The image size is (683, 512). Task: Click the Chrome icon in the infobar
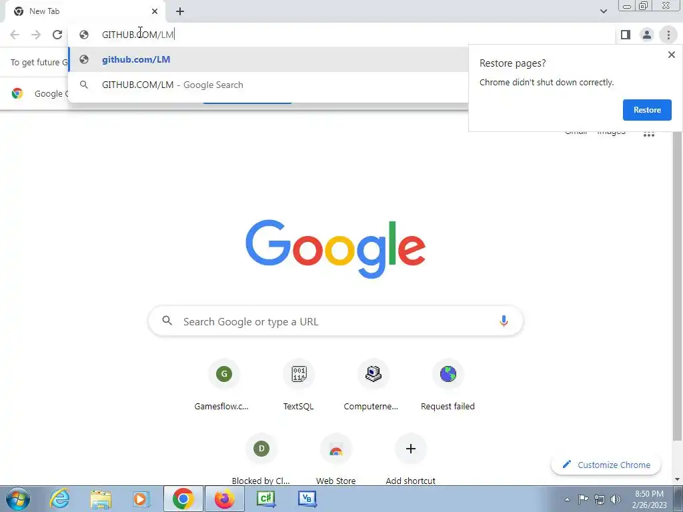click(17, 93)
